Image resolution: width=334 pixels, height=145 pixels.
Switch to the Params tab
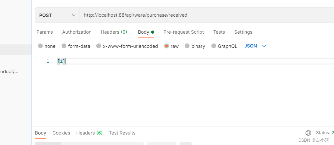(x=45, y=32)
